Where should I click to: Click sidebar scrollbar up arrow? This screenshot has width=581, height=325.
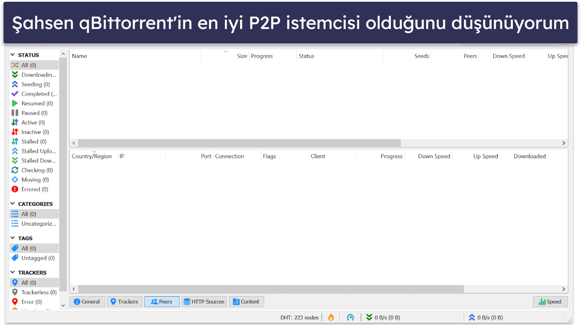(63, 54)
